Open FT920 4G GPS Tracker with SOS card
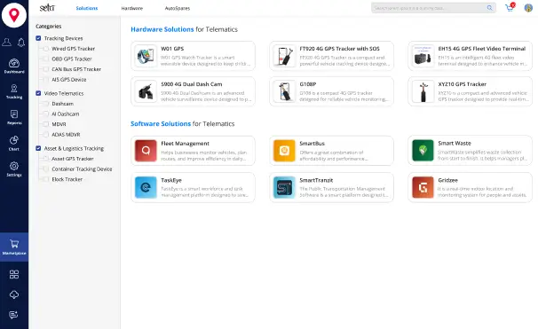538x329 pixels. [x=331, y=56]
